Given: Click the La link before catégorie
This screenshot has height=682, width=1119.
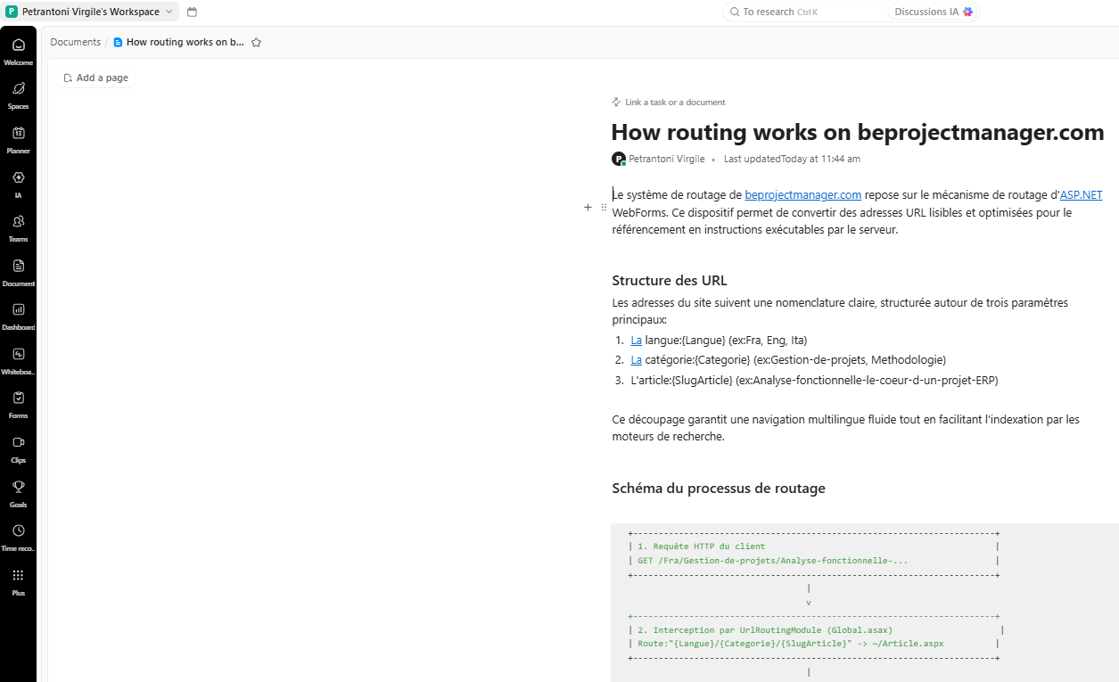Looking at the screenshot, I should pyautogui.click(x=637, y=359).
